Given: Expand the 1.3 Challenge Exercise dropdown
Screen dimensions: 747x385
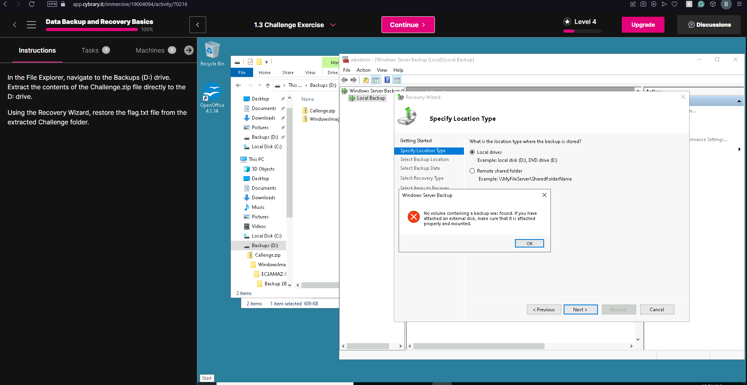Looking at the screenshot, I should pos(333,25).
